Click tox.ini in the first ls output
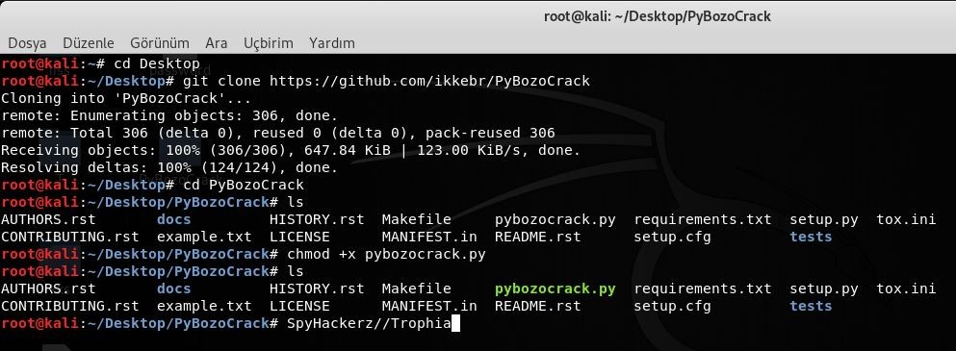 906,219
